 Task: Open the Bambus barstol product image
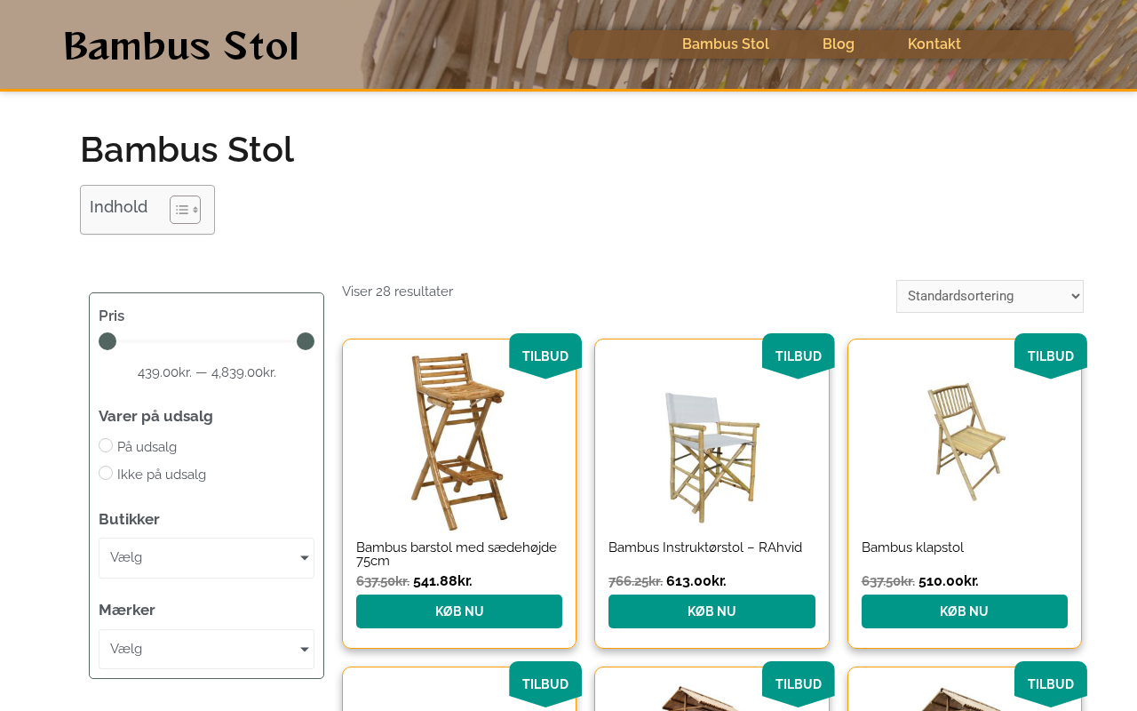coord(459,441)
